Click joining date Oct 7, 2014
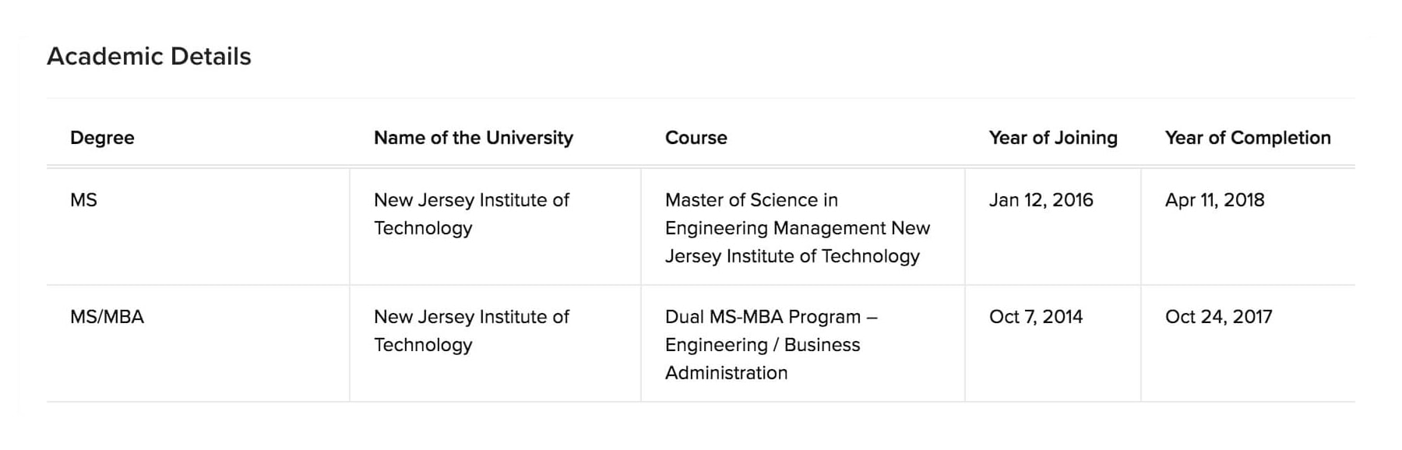Screen dimensions: 1402x450 coord(1036,317)
